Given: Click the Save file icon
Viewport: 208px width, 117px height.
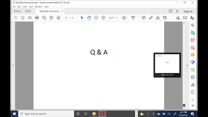Looking at the screenshot, I should tap(16, 18).
